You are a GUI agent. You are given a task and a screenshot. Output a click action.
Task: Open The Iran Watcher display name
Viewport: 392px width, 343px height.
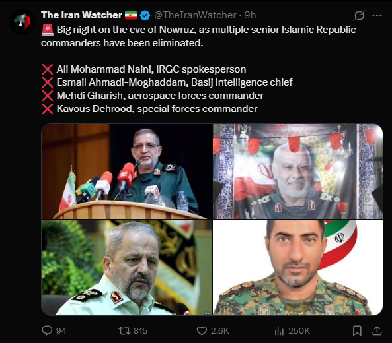(81, 15)
